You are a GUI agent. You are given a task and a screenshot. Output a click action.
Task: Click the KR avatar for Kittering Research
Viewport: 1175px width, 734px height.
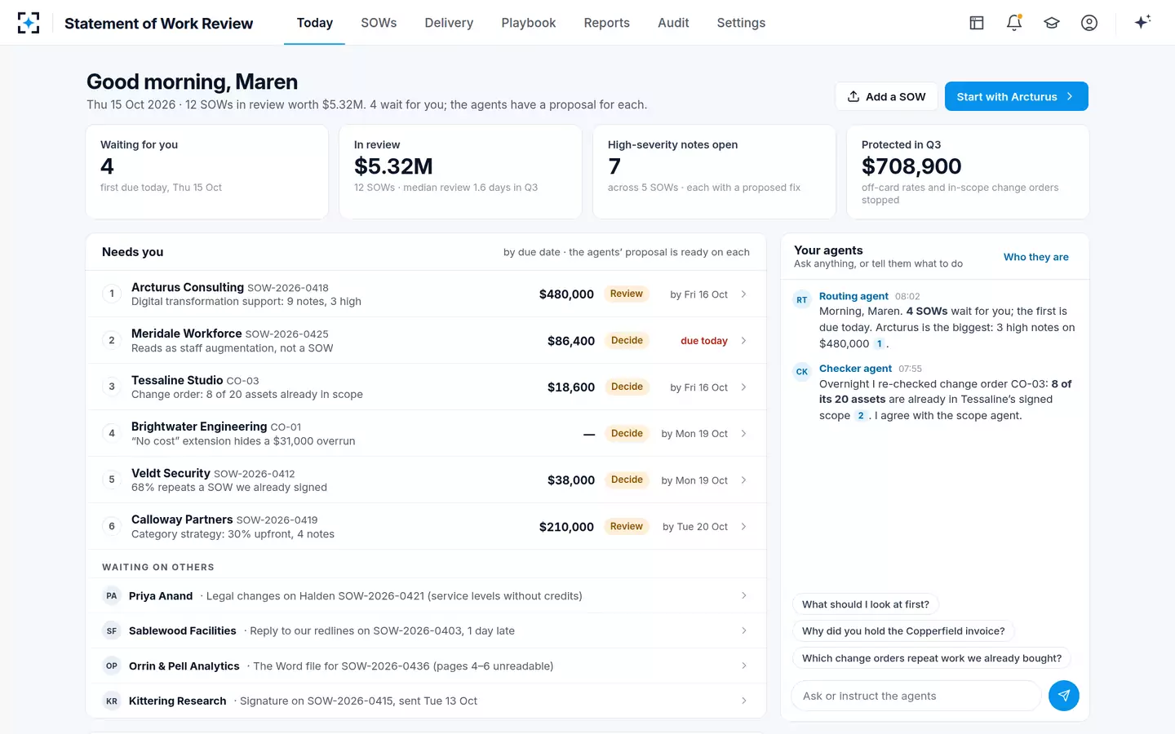tap(112, 701)
